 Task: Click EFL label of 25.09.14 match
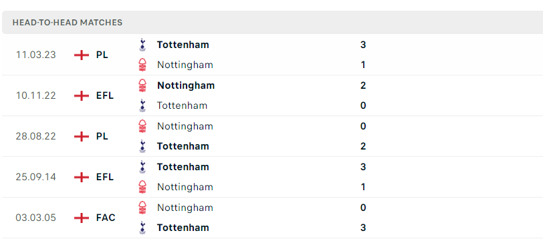(104, 177)
